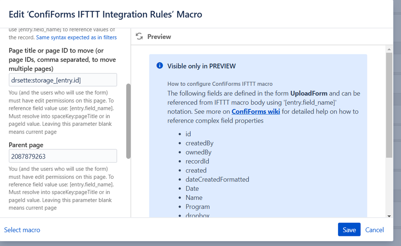This screenshot has width=401, height=246.
Task: Click the 'Parent page' label
Action: coord(26,145)
